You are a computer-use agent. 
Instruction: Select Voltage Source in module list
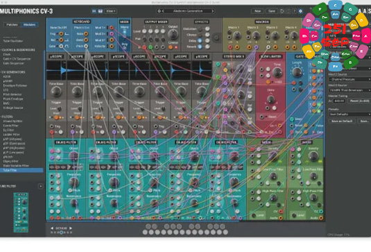(13, 108)
